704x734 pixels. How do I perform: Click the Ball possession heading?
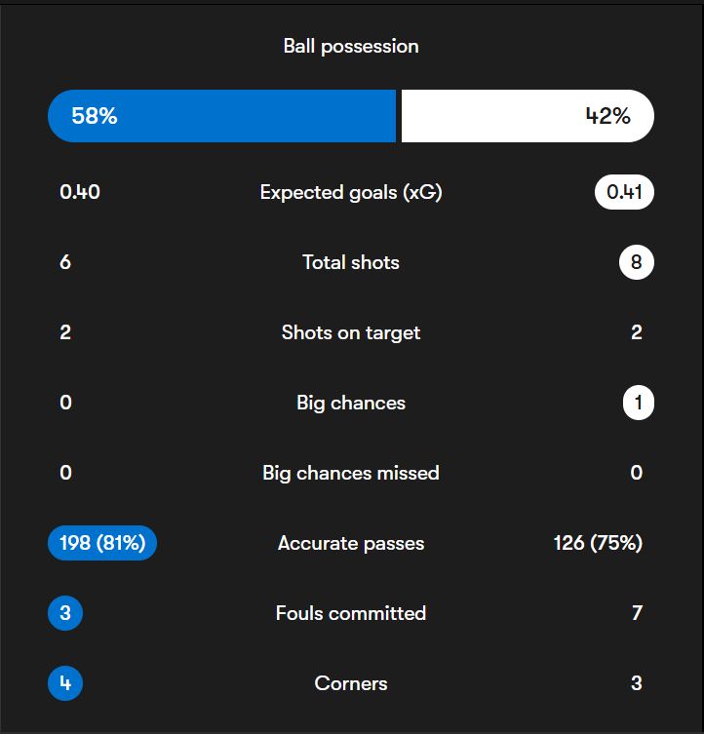(x=351, y=46)
